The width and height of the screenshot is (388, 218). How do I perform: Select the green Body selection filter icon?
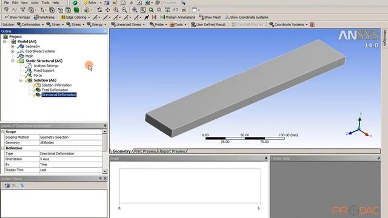(x=76, y=10)
